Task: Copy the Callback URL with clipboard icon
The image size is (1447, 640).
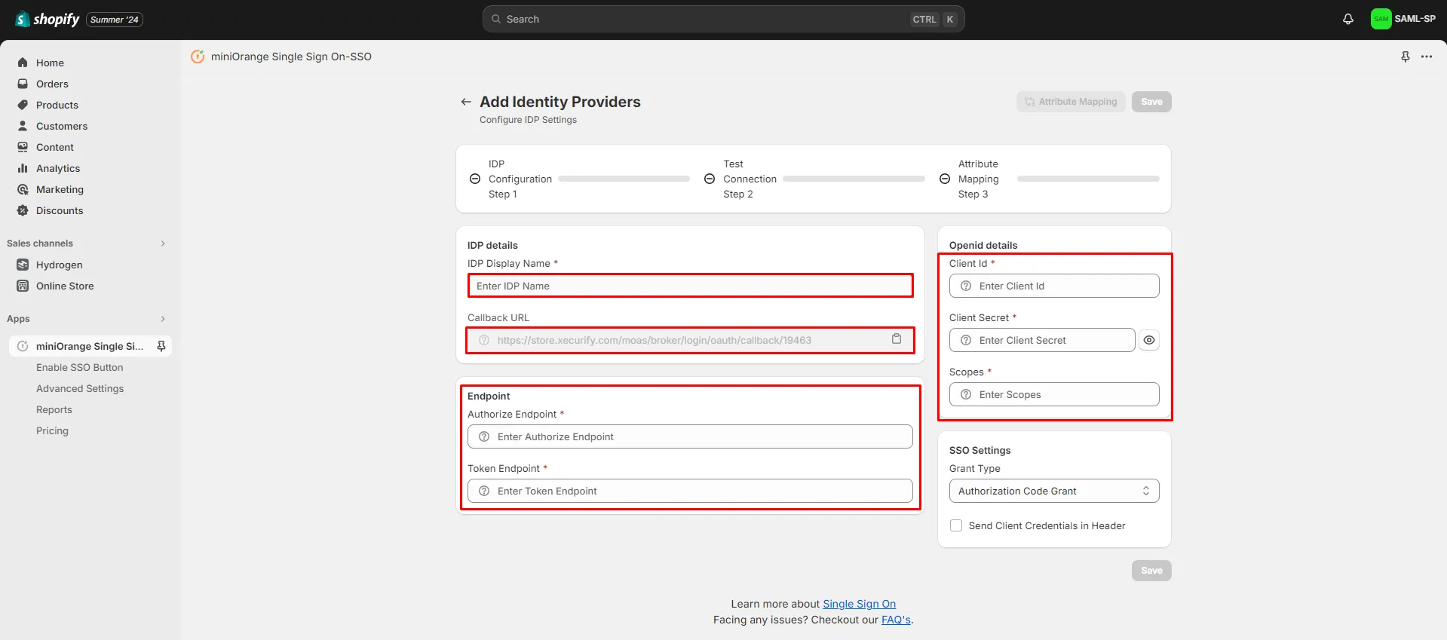Action: click(x=897, y=339)
